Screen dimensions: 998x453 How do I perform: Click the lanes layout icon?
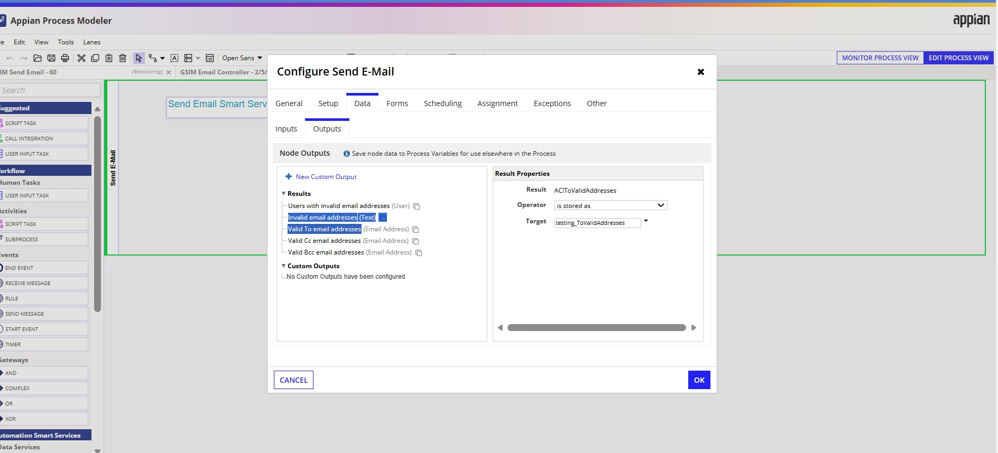188,58
